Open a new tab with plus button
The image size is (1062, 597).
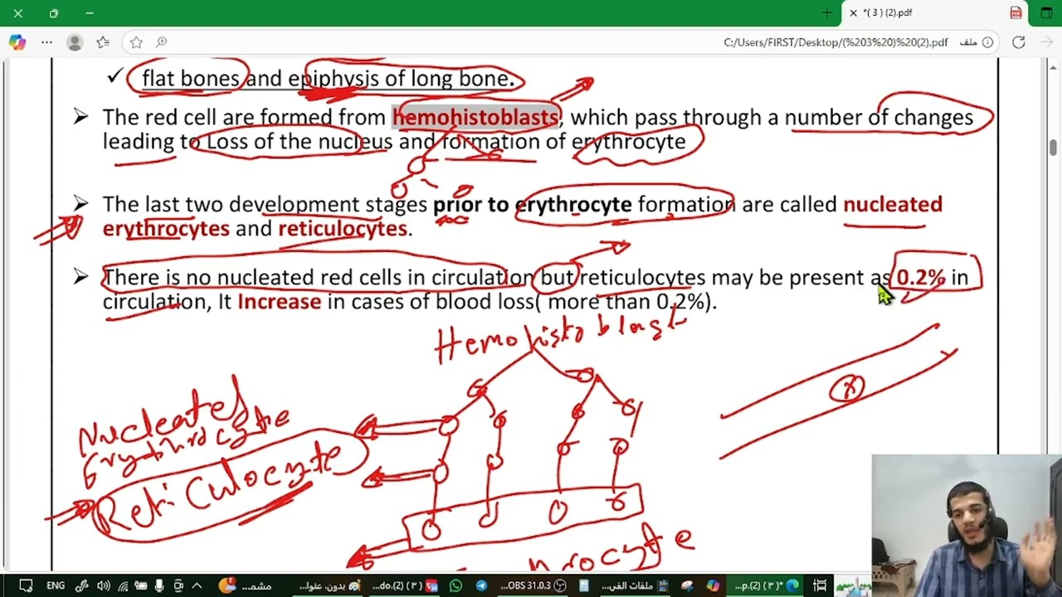click(x=826, y=12)
